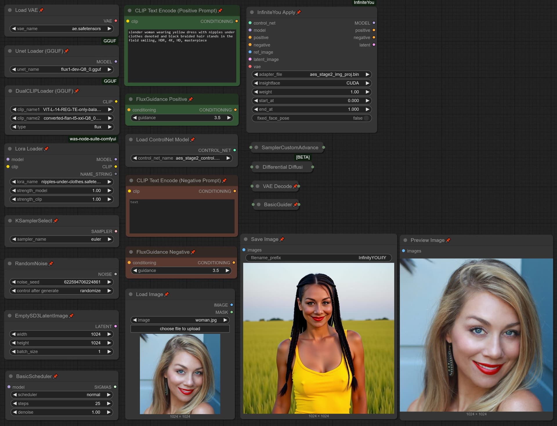
Task: Click the pin icon on DualCLIPLoader (GGUF)
Action: click(77, 91)
